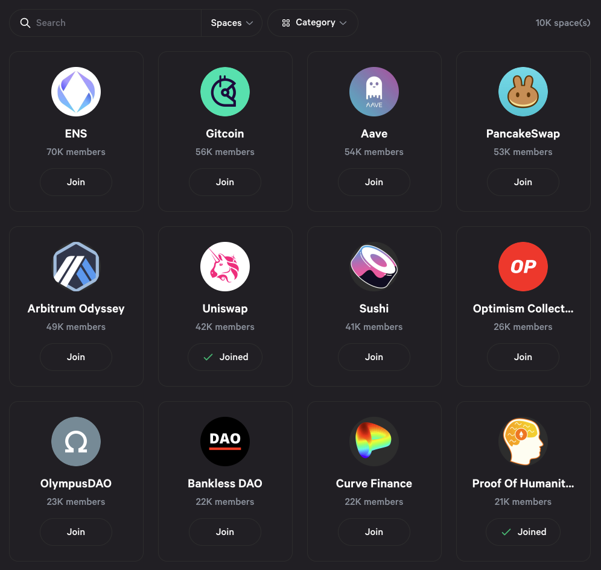Join the Curve Finance space
601x570 pixels.
(x=374, y=531)
